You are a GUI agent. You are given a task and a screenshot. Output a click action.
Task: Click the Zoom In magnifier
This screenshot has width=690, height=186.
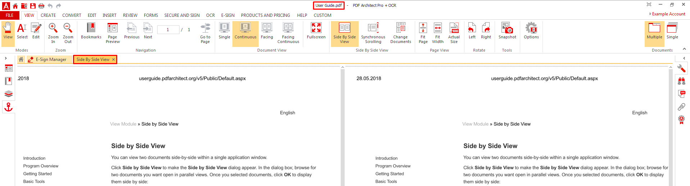(53, 33)
